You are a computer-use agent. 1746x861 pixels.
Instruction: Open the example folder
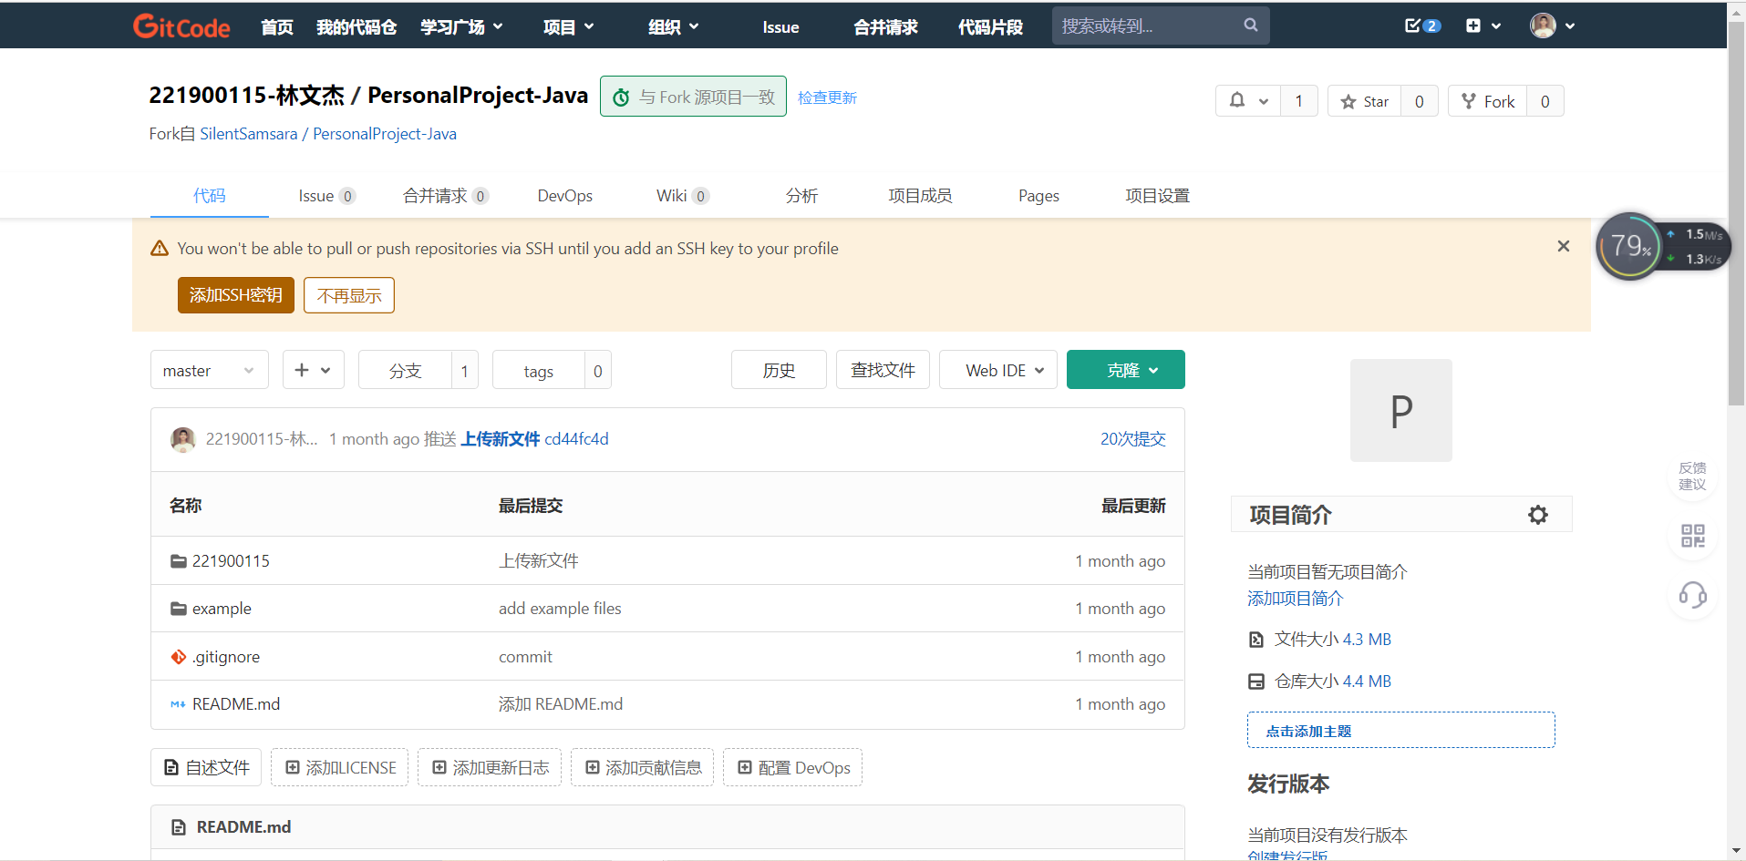pyautogui.click(x=222, y=609)
